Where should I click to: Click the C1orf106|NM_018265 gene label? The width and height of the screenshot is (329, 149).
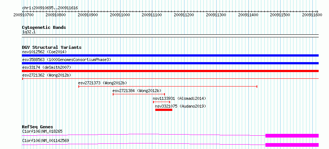click(x=42, y=131)
